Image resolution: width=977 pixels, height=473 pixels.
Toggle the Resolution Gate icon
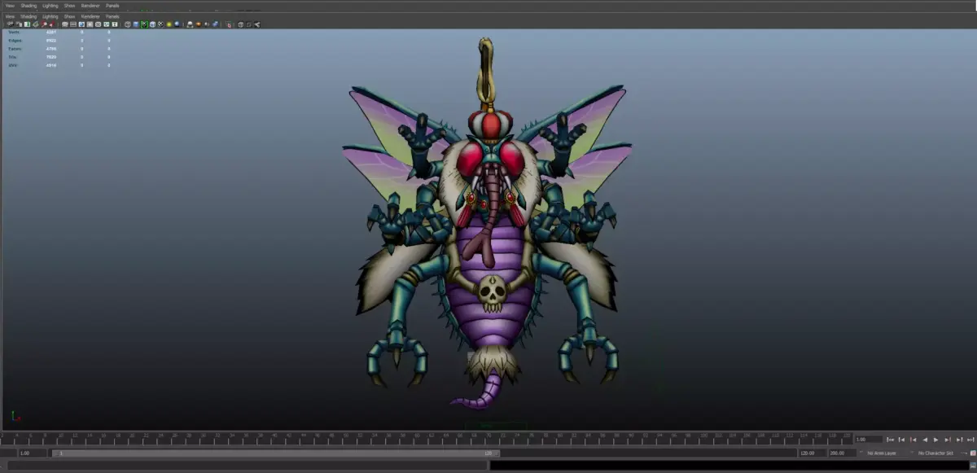(81, 24)
